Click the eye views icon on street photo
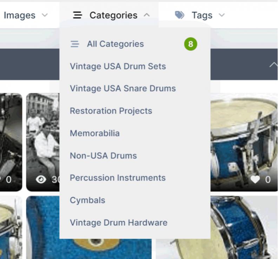278x259 pixels. [x=41, y=179]
